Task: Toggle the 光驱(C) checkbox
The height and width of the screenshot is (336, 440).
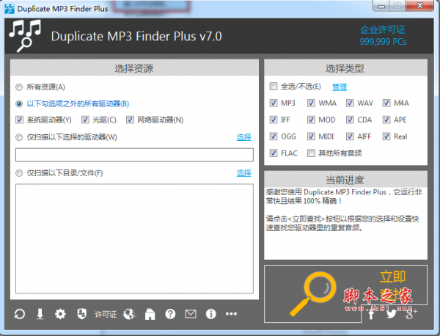Action: (x=85, y=120)
